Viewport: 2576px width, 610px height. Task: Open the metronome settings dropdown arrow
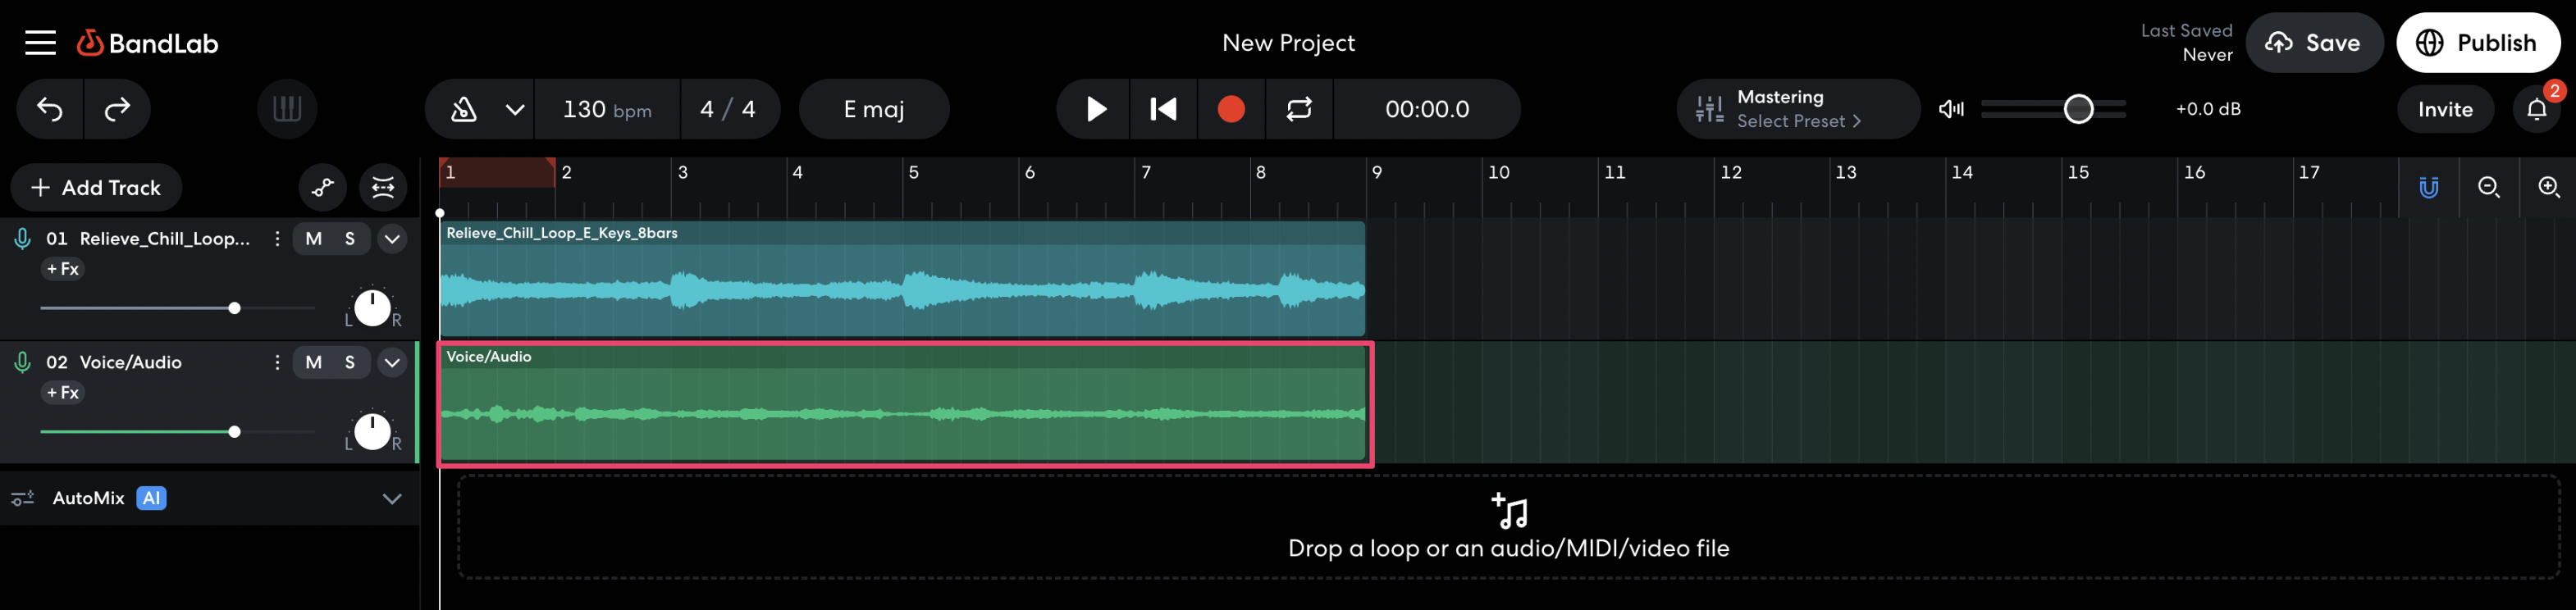(x=514, y=109)
